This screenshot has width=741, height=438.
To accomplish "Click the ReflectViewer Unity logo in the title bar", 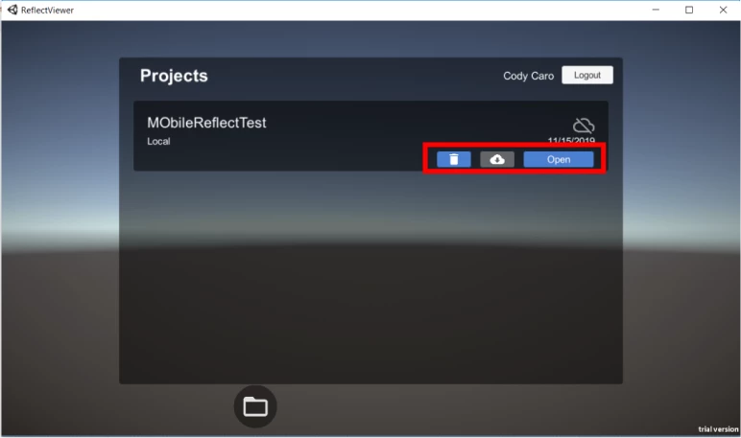I will tap(12, 10).
